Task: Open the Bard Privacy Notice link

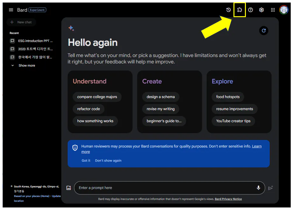Action: 228,199
